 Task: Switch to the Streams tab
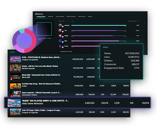coord(90,17)
